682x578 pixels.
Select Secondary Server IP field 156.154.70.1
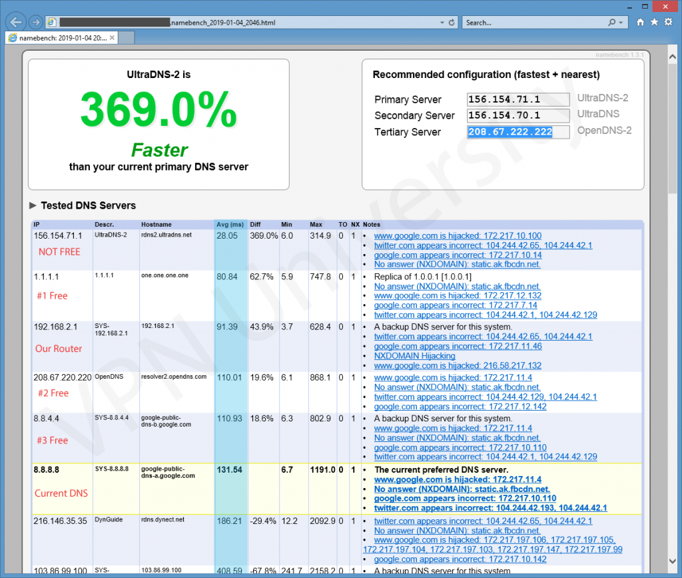(x=518, y=115)
